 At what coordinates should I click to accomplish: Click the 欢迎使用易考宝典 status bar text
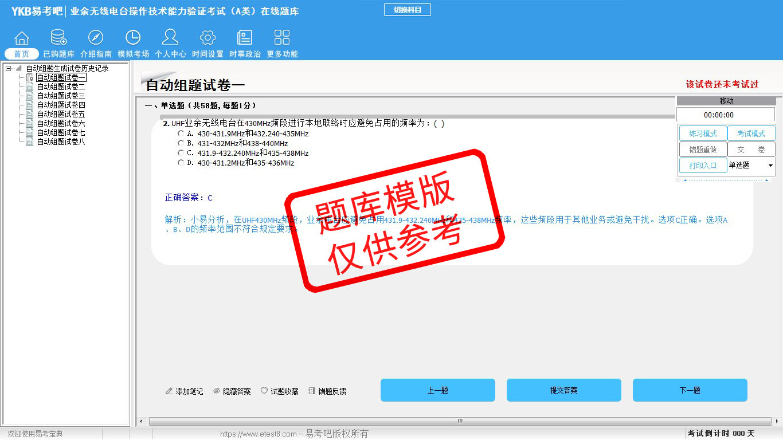click(35, 434)
